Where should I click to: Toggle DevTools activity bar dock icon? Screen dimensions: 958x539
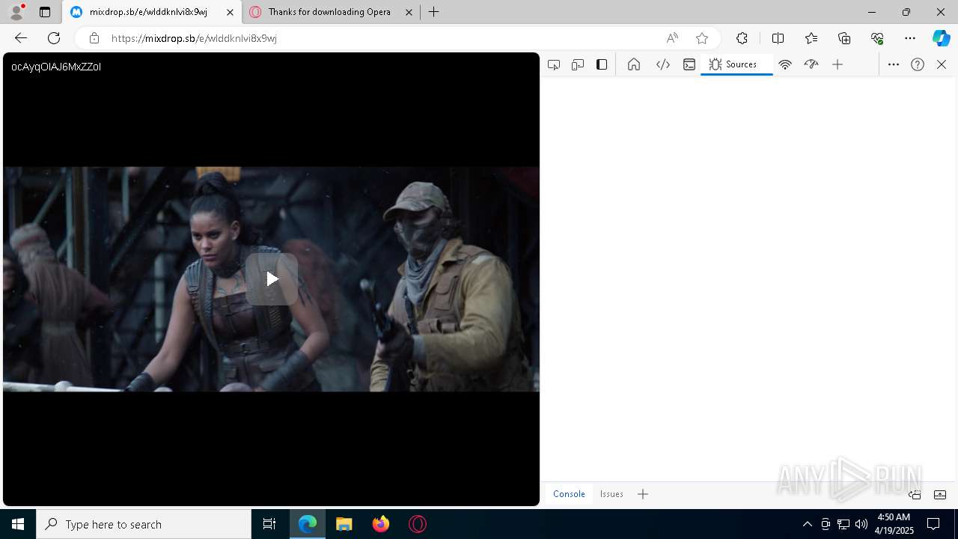point(602,64)
